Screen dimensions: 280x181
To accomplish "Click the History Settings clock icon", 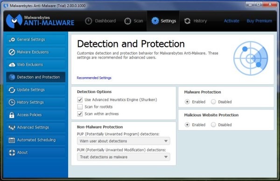I will tap(12, 102).
